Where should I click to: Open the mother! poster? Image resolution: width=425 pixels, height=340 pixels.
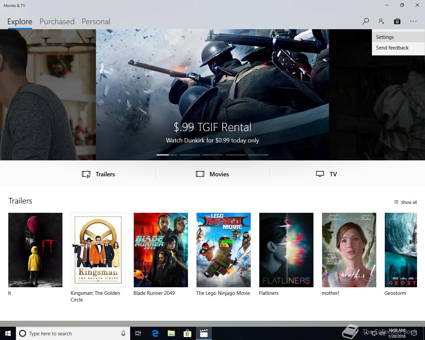[x=349, y=250]
